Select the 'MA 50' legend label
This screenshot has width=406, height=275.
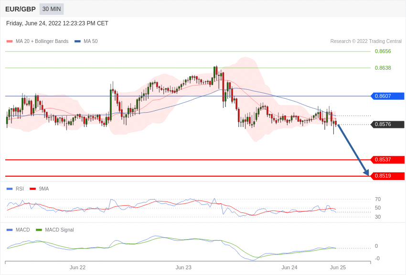tap(91, 42)
